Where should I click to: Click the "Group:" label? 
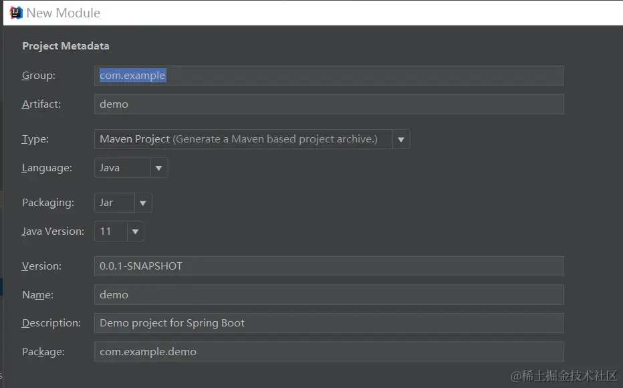(39, 76)
